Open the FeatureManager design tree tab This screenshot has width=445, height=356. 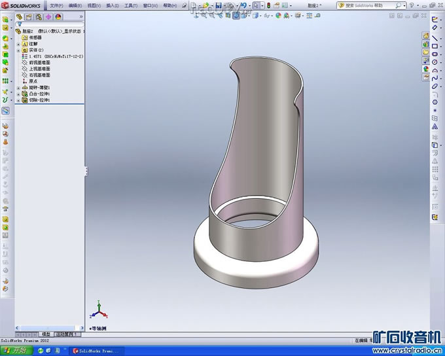click(18, 17)
